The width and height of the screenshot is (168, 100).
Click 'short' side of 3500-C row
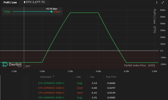click(80, 88)
